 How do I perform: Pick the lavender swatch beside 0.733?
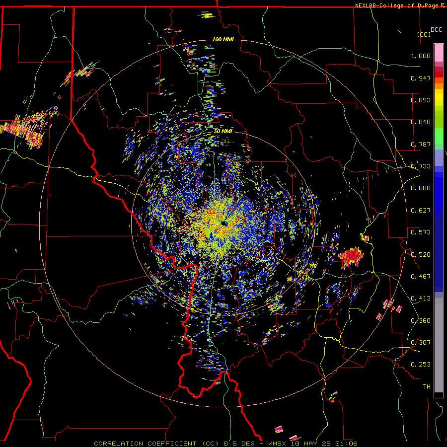(439, 158)
